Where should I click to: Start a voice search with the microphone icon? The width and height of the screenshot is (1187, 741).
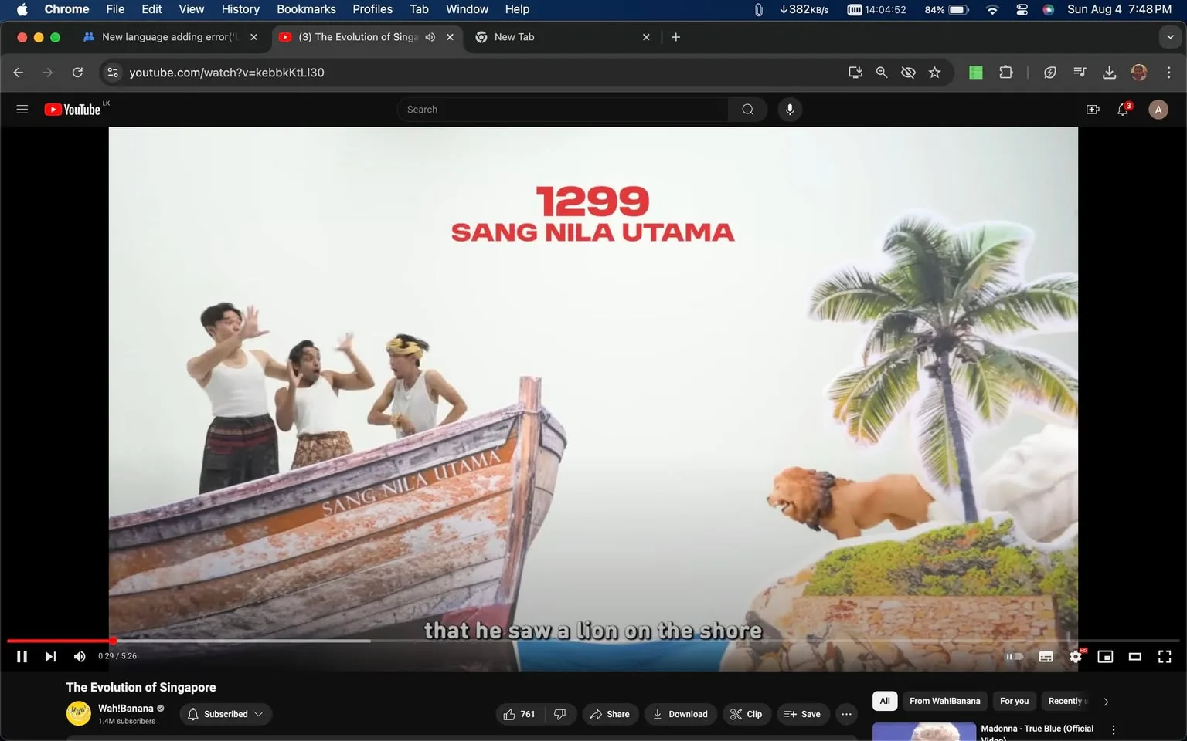coord(790,109)
